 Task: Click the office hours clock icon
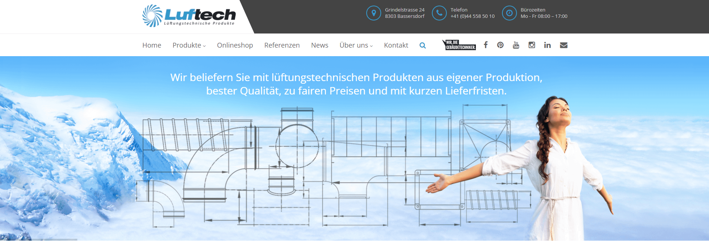pyautogui.click(x=509, y=13)
